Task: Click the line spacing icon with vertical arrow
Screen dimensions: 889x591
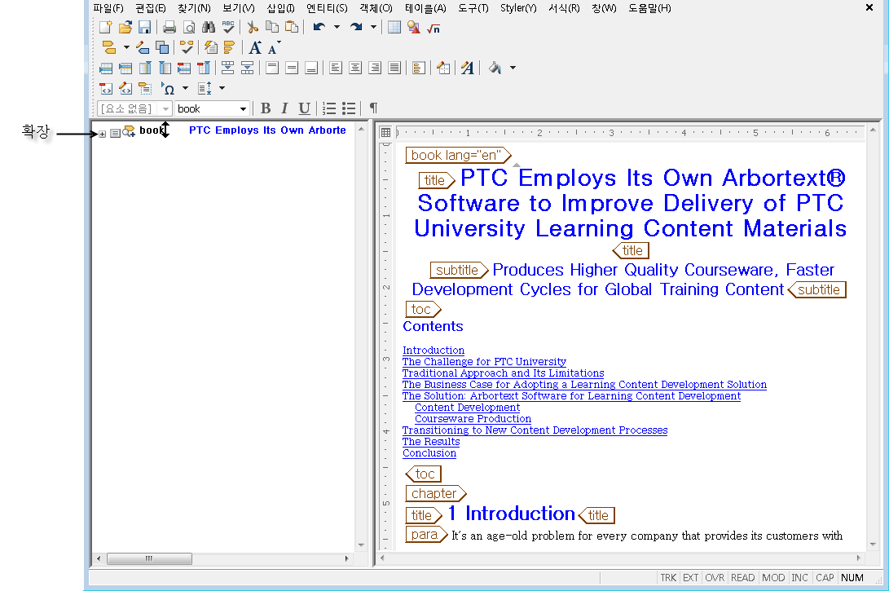Action: (205, 89)
